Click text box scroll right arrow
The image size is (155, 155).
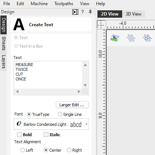[x=79, y=92]
